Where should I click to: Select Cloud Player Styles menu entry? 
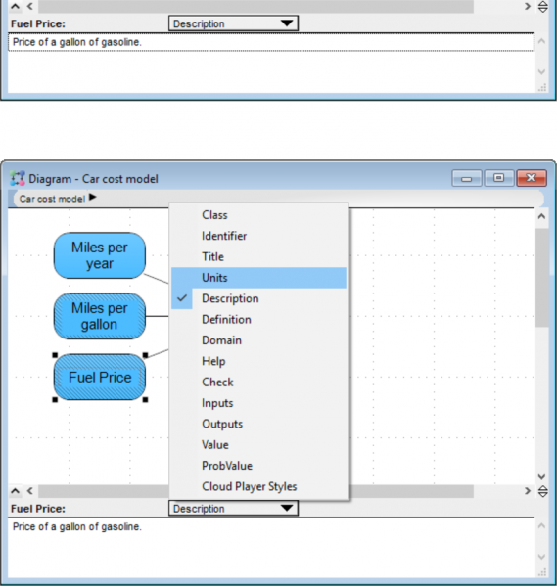(258, 486)
